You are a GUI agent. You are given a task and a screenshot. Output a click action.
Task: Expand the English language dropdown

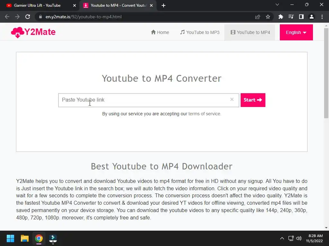pyautogui.click(x=296, y=32)
